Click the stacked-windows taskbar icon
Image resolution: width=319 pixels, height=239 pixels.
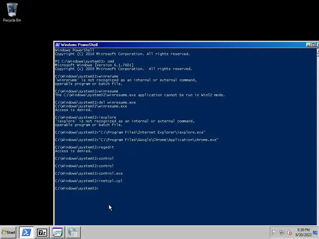pos(58,232)
